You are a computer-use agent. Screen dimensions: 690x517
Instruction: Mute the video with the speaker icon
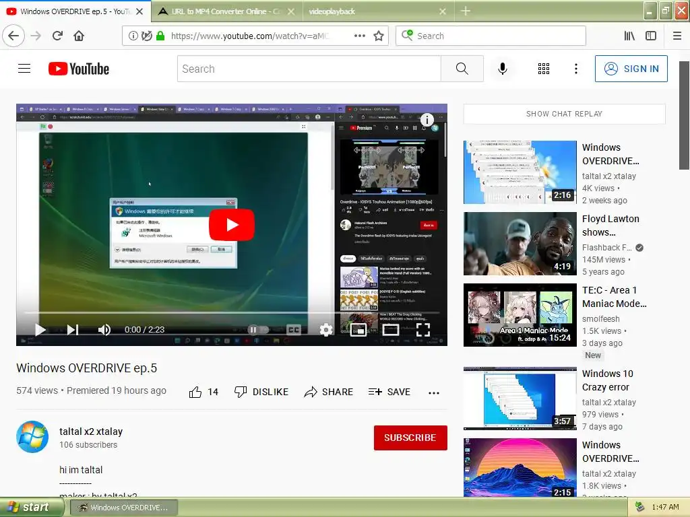(x=104, y=330)
